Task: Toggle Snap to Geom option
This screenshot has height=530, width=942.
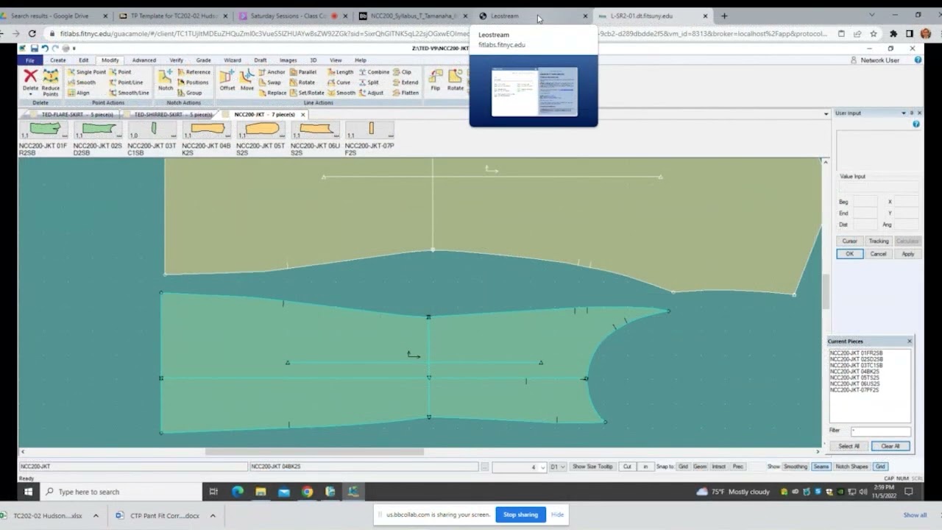Action: 700,467
